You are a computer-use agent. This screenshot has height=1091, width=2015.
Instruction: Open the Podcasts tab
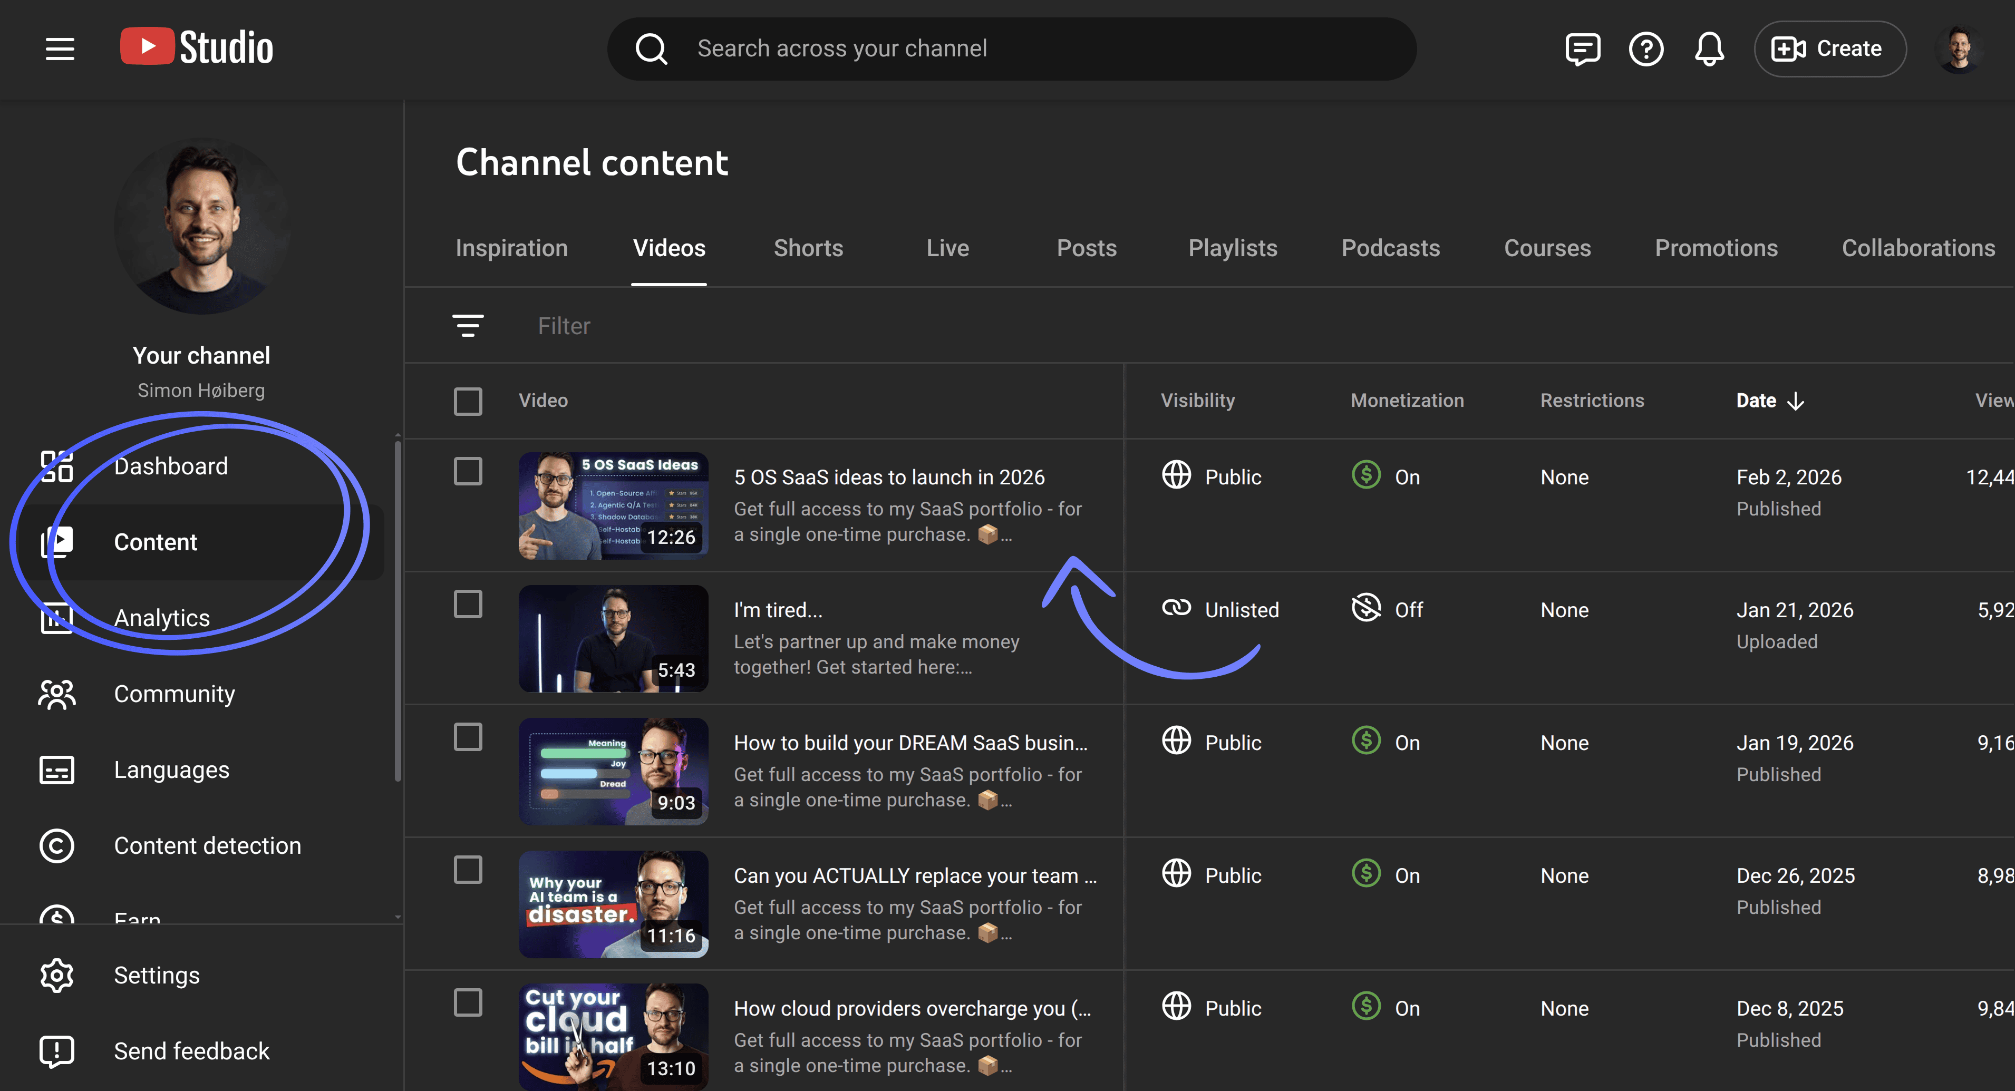(x=1391, y=248)
